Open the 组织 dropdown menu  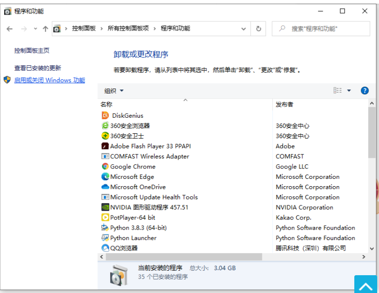coord(114,91)
